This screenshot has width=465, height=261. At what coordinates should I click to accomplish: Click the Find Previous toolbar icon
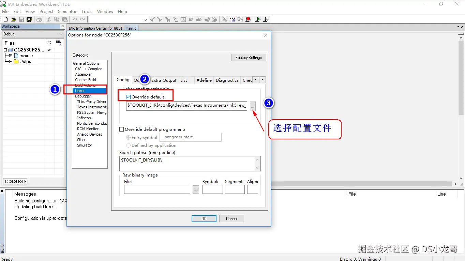[152, 19]
